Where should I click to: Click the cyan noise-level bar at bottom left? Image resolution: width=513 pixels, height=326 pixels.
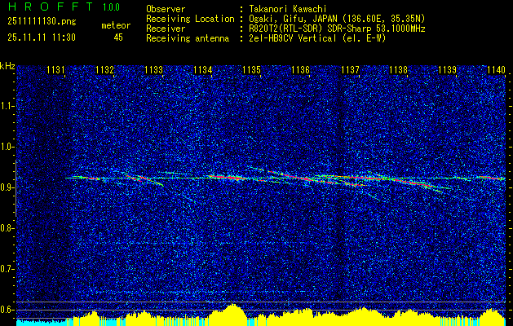point(42,323)
